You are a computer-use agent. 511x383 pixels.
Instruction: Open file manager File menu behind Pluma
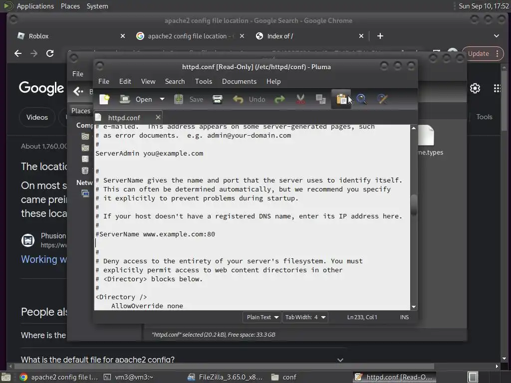(77, 74)
